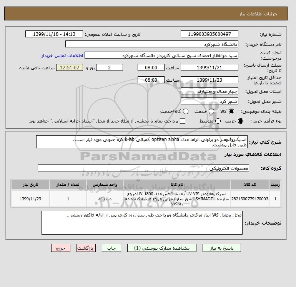Click the تعداد / مقدار column header
296x287 pixels.
coord(68,185)
